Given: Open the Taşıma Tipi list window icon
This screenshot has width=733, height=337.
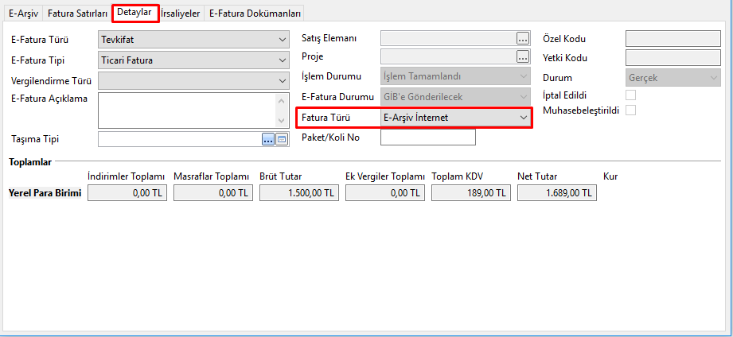Looking at the screenshot, I should coord(281,139).
